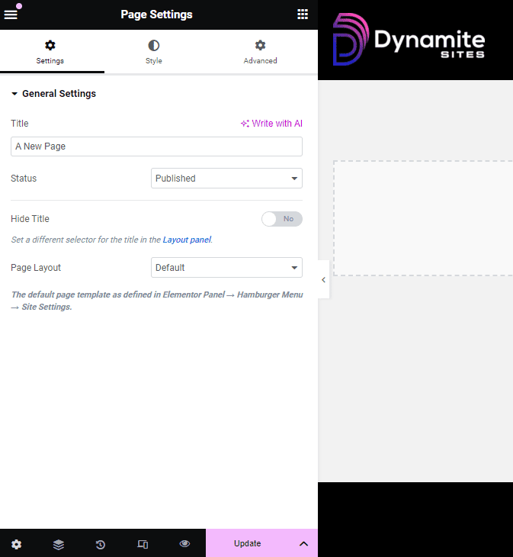Open the Layout panel link
The height and width of the screenshot is (557, 513).
point(186,240)
